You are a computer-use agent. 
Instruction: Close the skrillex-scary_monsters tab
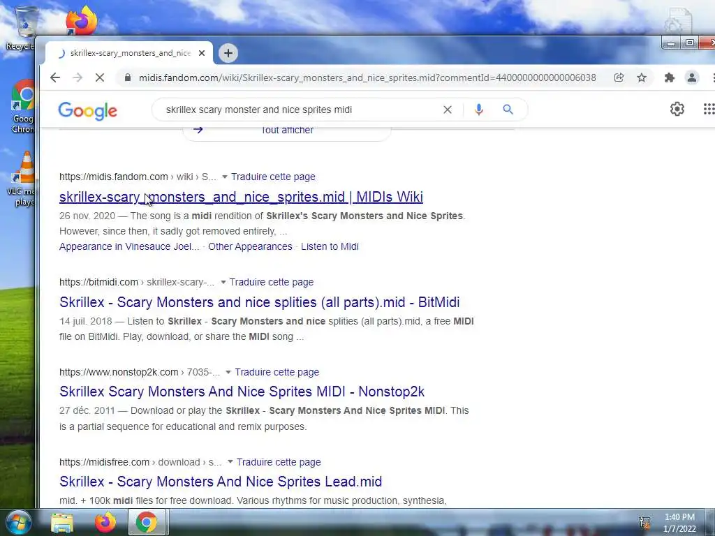202,53
